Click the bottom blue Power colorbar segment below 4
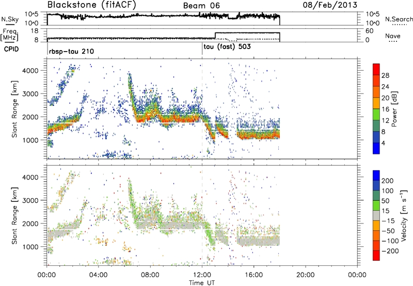This screenshot has height=286, width=413. pos(376,148)
